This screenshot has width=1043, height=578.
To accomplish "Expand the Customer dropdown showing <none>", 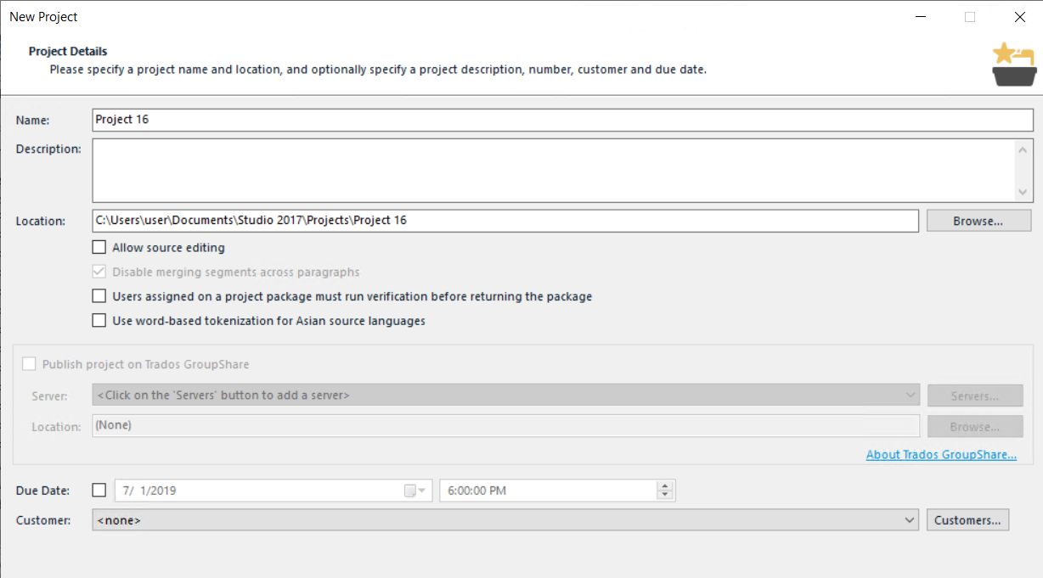I will click(505, 520).
